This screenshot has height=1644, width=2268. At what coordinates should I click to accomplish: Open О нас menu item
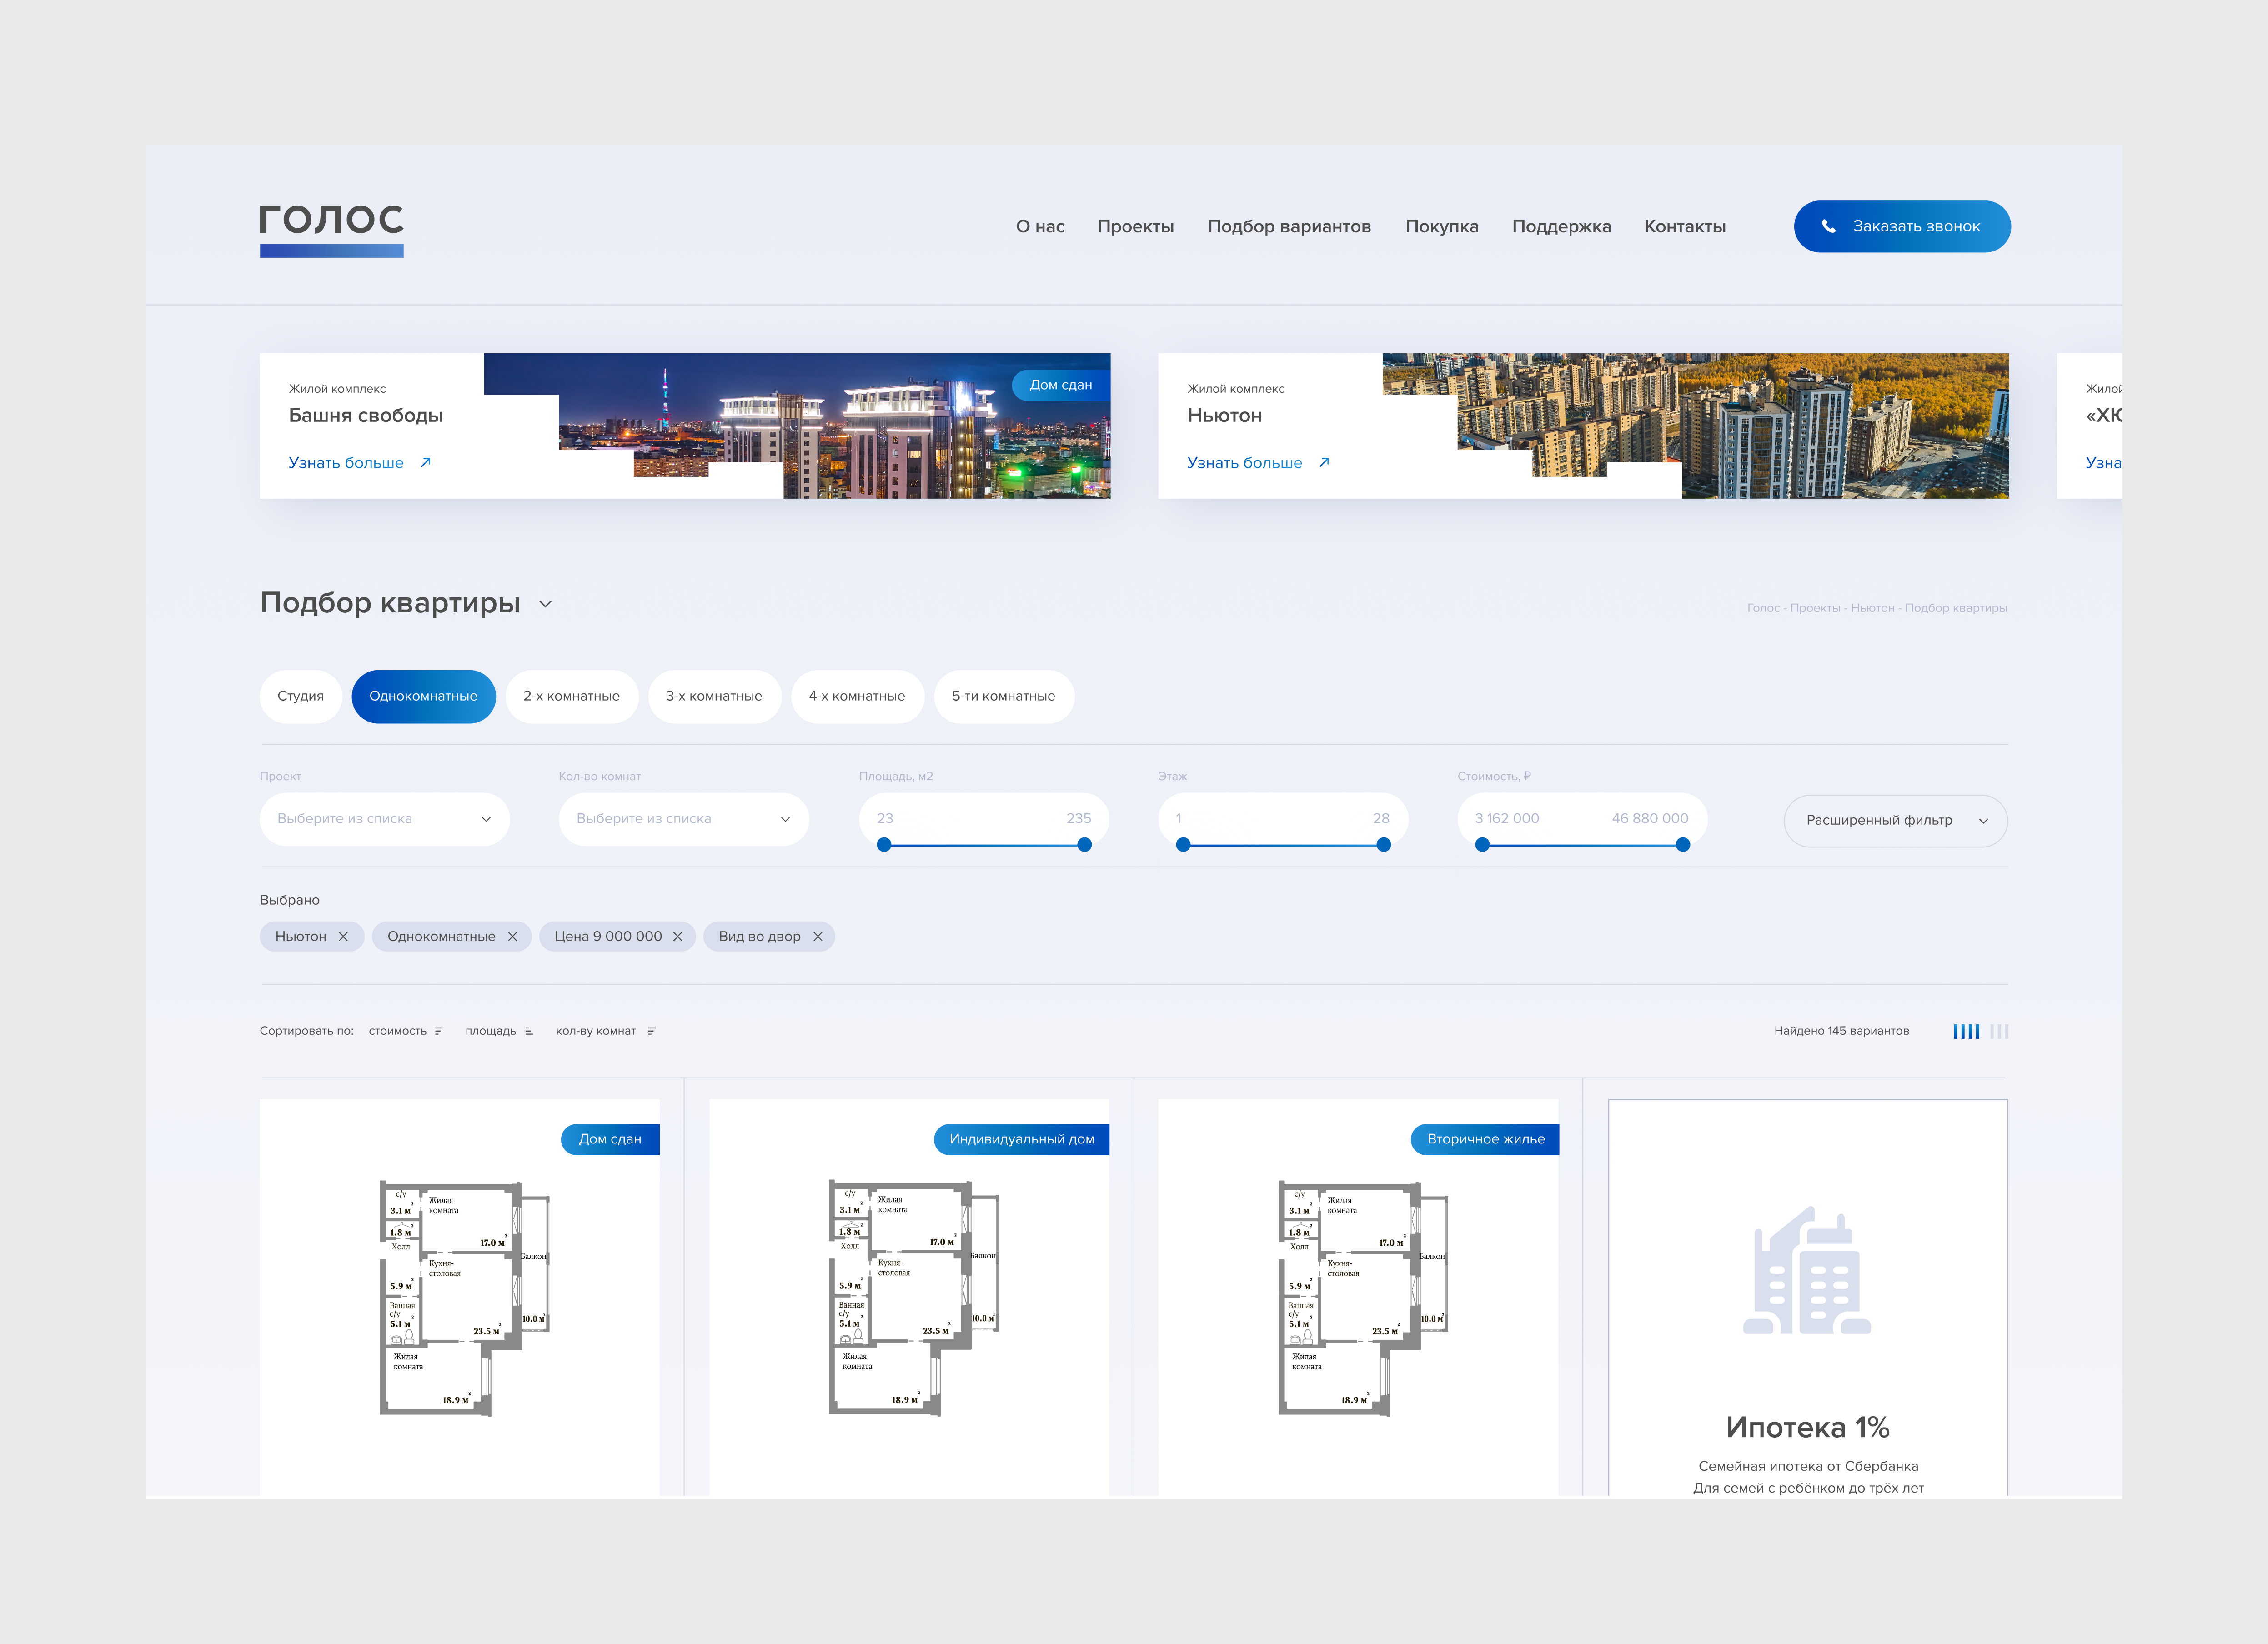(1040, 226)
